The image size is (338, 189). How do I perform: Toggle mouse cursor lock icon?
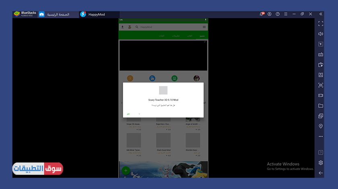tap(321, 44)
